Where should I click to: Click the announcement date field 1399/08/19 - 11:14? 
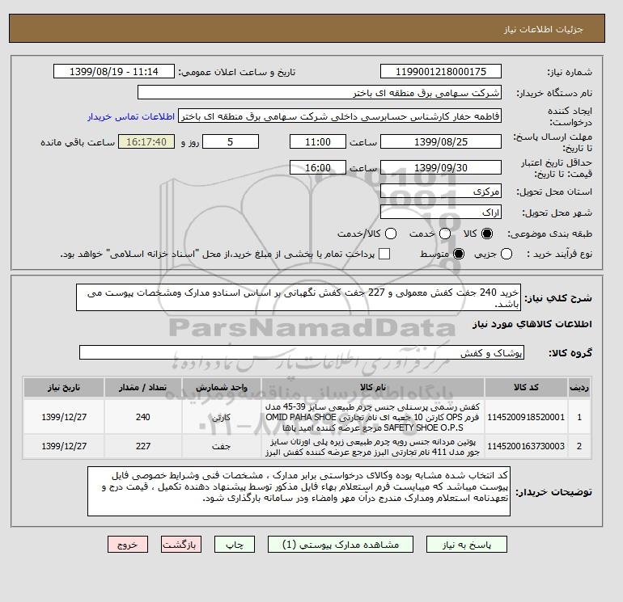(x=113, y=71)
